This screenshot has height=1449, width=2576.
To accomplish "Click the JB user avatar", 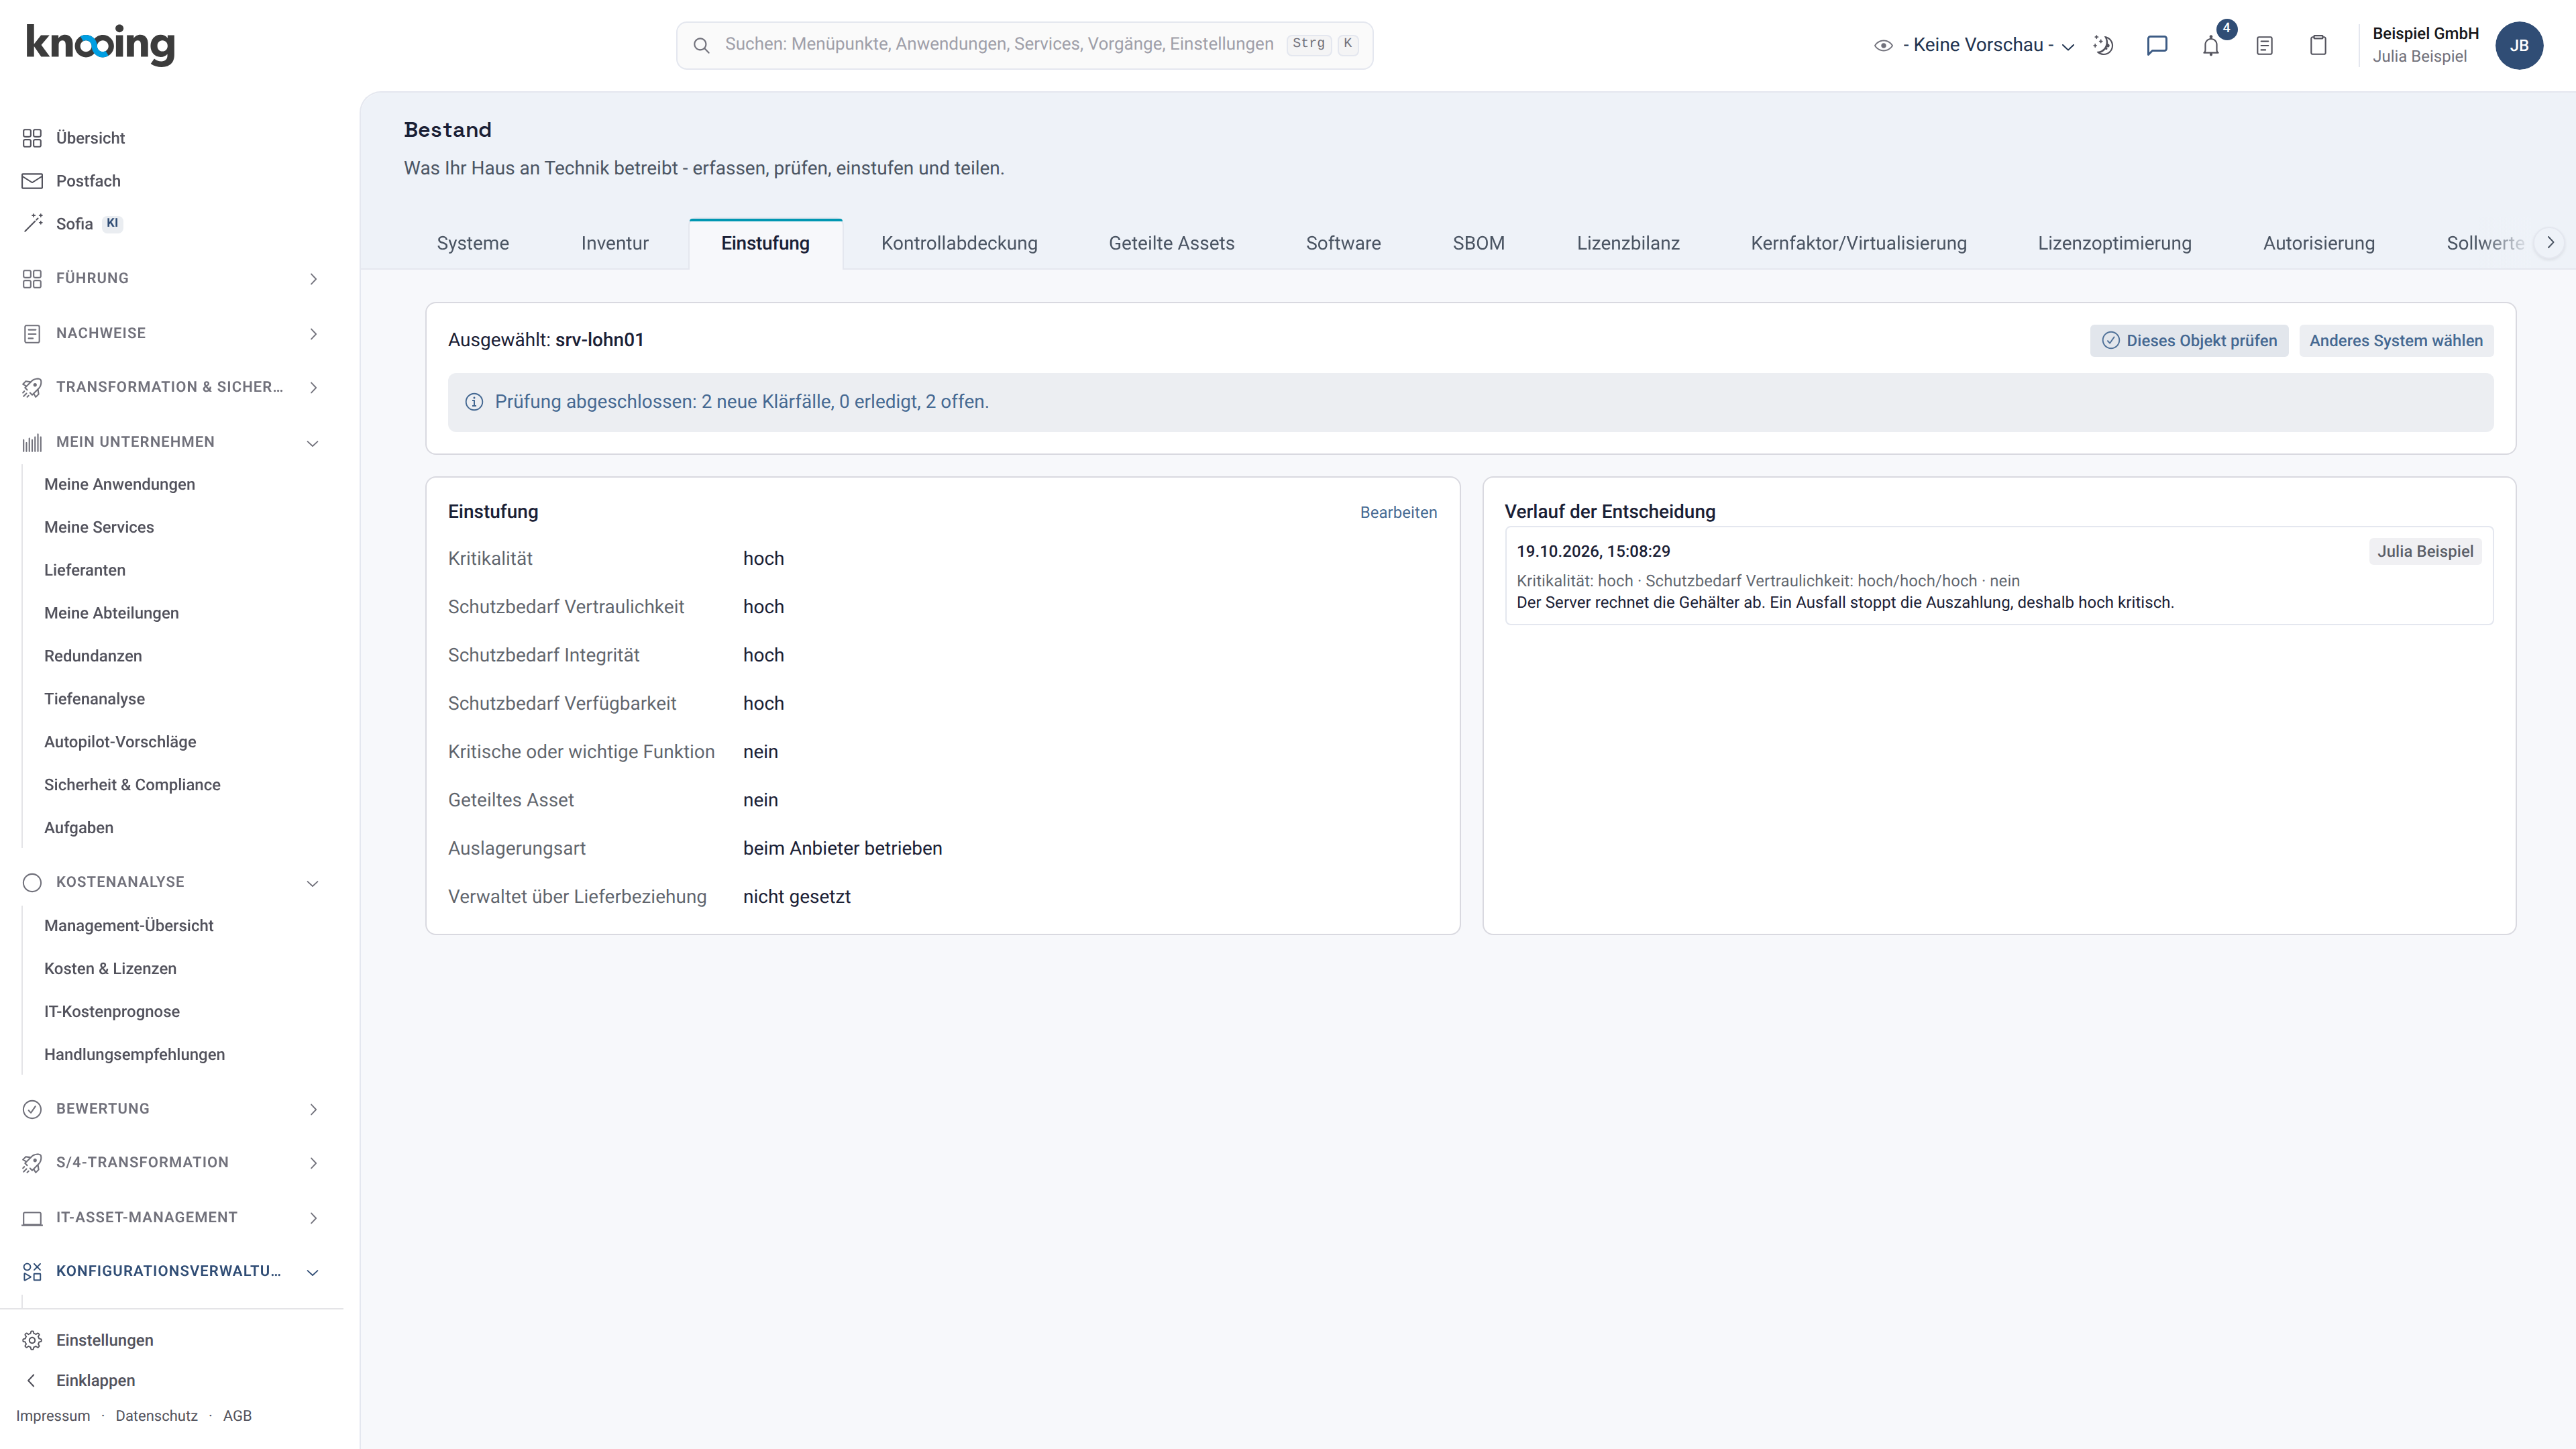I will [x=2519, y=45].
